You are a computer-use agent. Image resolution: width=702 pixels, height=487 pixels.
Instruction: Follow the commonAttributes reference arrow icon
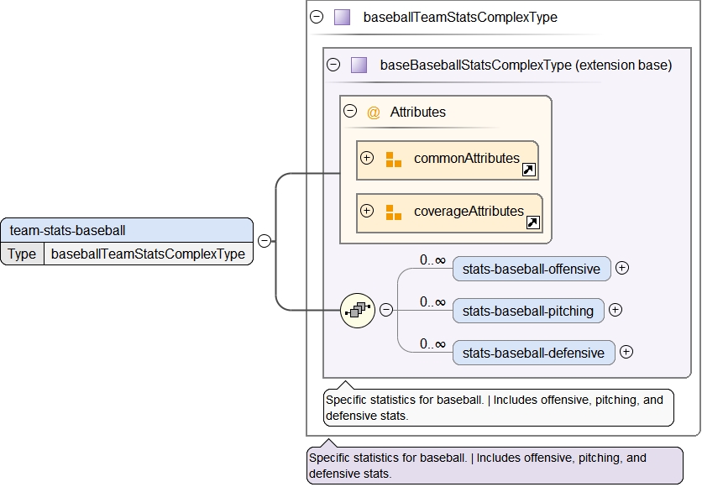529,170
